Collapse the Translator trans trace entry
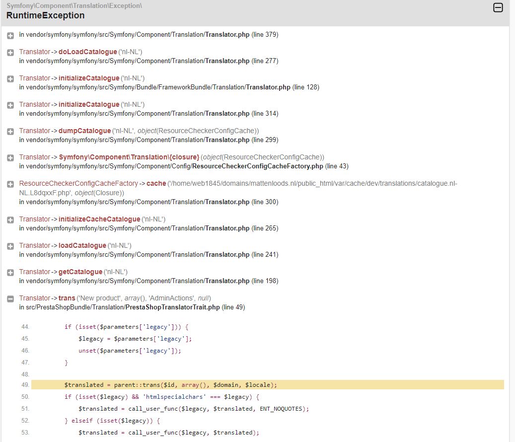This screenshot has height=442, width=515. point(10,298)
